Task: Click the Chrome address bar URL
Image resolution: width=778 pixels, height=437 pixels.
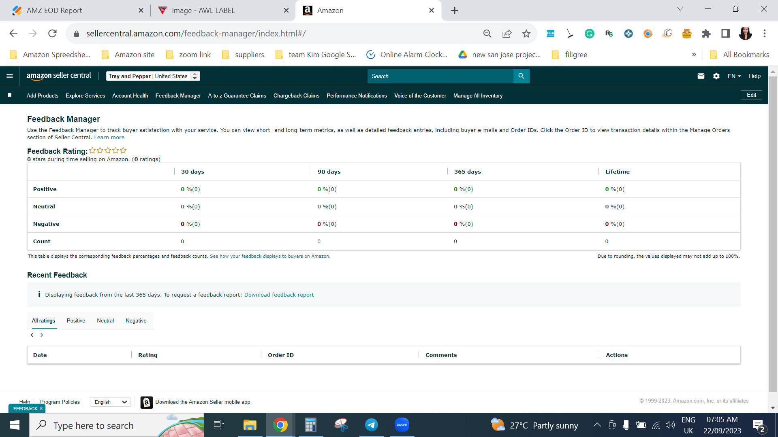Action: point(196,34)
